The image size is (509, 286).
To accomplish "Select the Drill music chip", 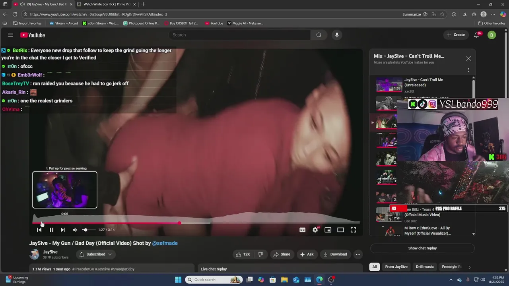I will 425,267.
